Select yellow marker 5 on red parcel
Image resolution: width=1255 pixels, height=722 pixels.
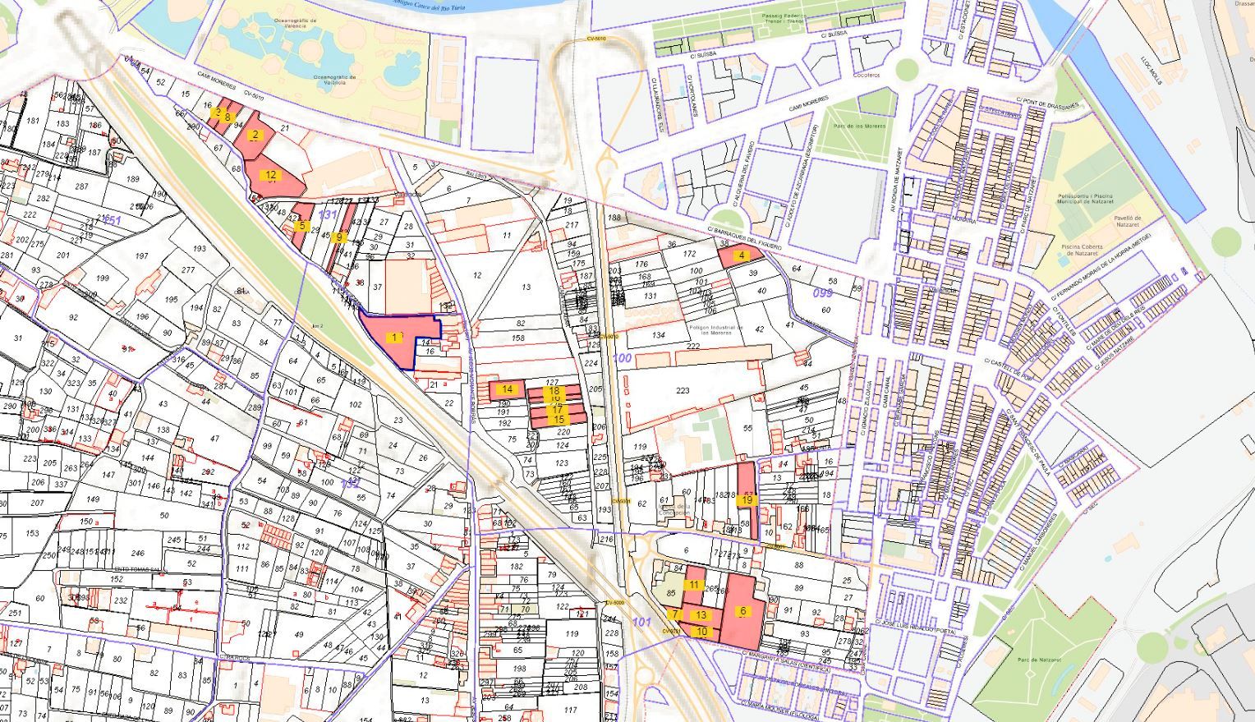tap(301, 226)
